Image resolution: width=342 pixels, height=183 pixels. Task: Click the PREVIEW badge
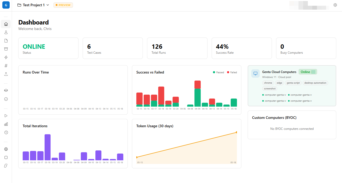pyautogui.click(x=63, y=5)
